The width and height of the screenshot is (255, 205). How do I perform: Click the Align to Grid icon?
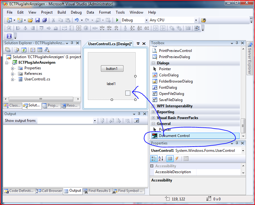tap(9, 28)
